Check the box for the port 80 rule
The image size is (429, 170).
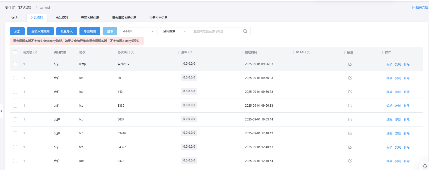15,78
